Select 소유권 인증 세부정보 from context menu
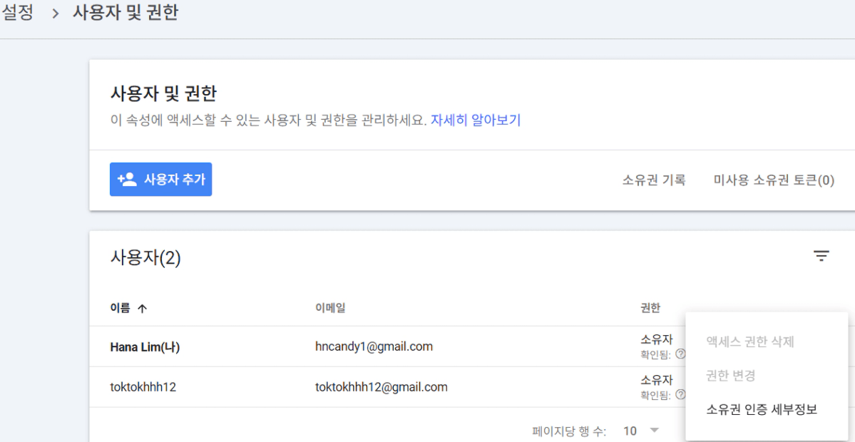The image size is (855, 442). [x=761, y=409]
